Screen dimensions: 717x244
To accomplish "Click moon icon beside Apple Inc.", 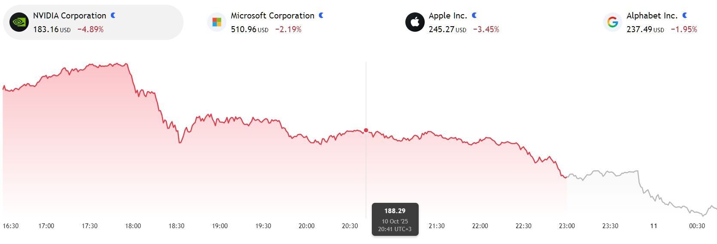I will pos(475,15).
